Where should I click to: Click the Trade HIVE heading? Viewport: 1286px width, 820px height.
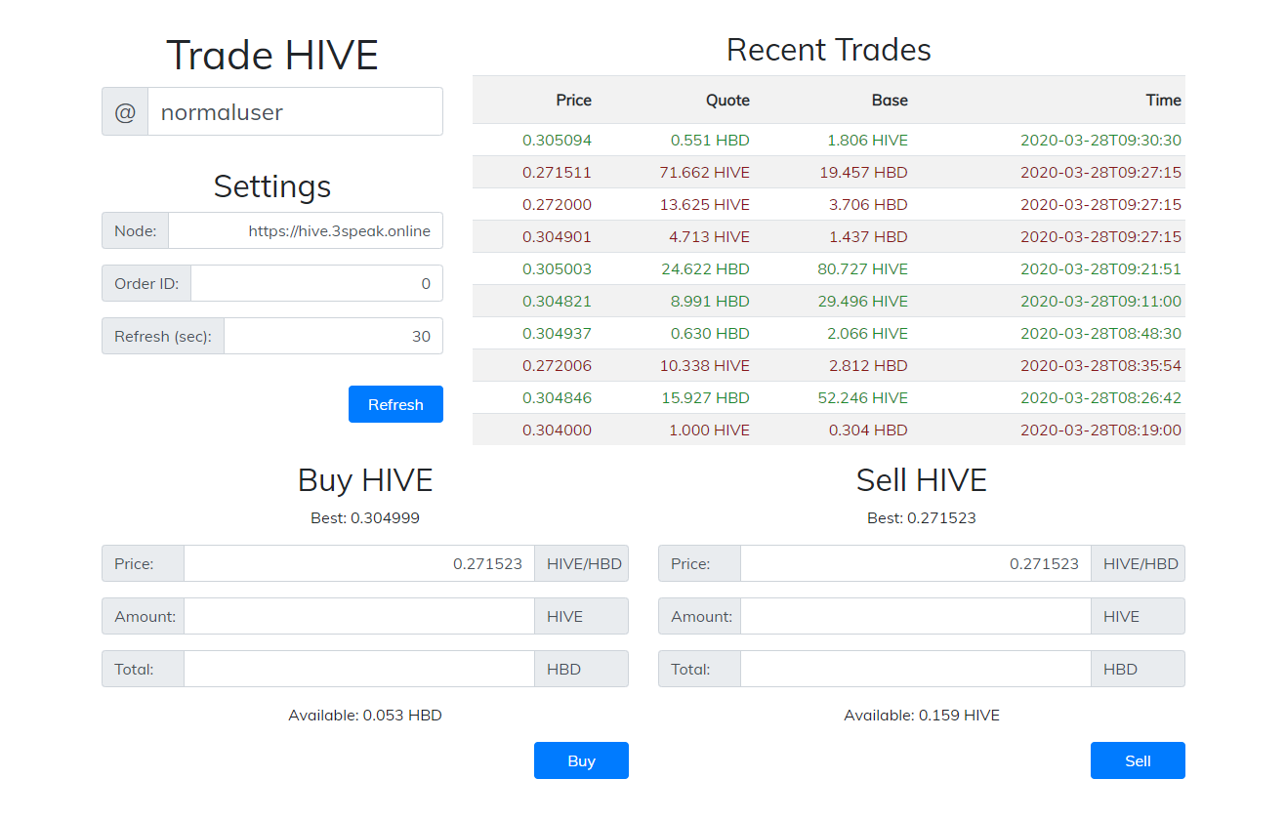[x=272, y=55]
